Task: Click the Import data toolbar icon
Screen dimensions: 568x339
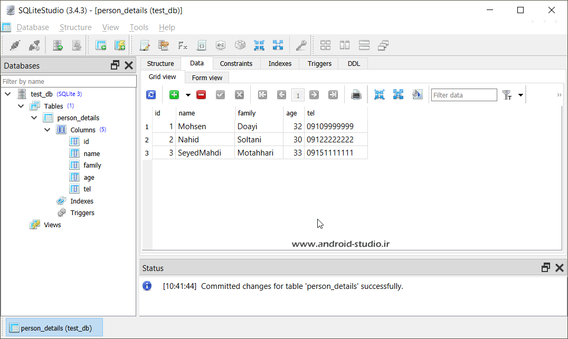Action: point(259,45)
